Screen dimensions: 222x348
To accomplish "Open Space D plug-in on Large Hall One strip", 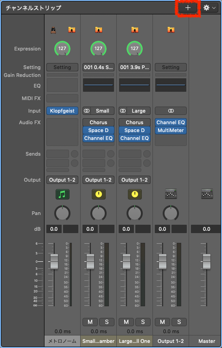I will pyautogui.click(x=135, y=130).
